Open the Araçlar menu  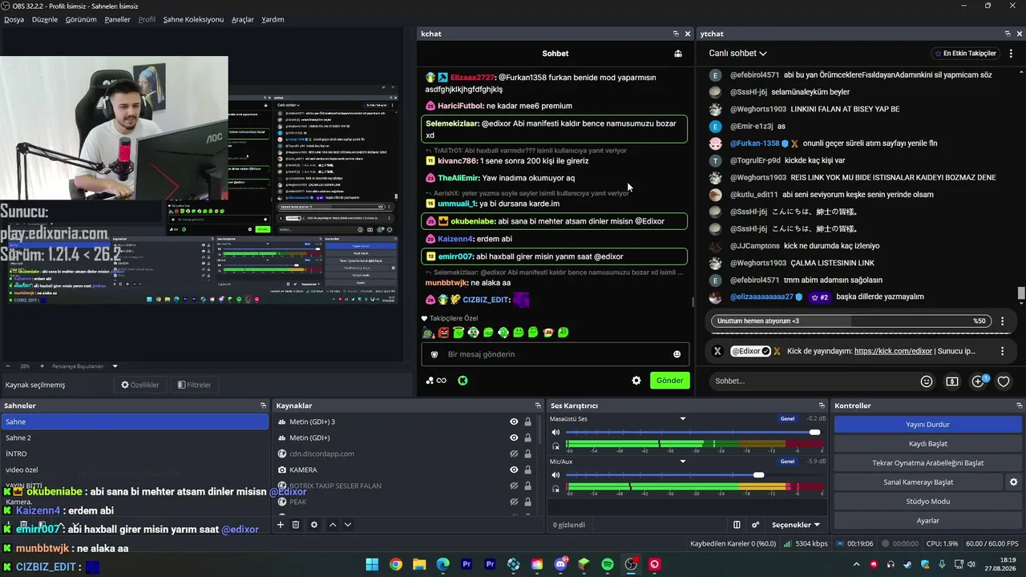243,19
